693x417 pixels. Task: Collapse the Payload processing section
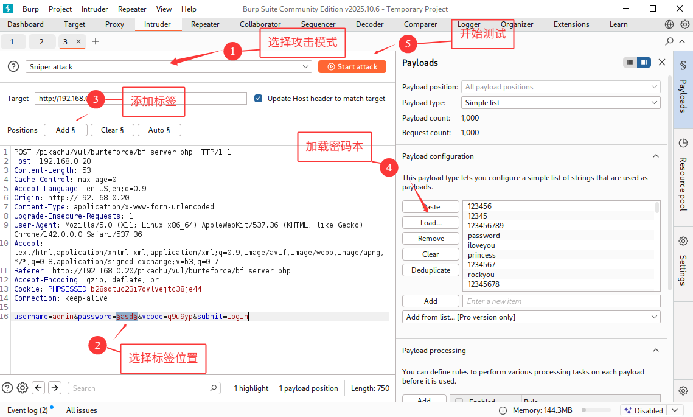pyautogui.click(x=656, y=350)
